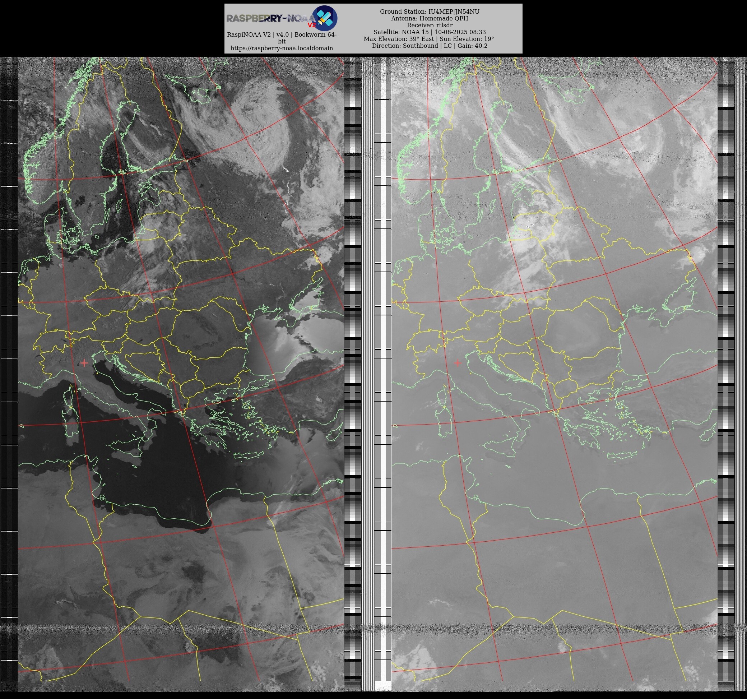The width and height of the screenshot is (747, 699).
Task: Click the right infrared-channel satellite image
Action: tap(554, 374)
